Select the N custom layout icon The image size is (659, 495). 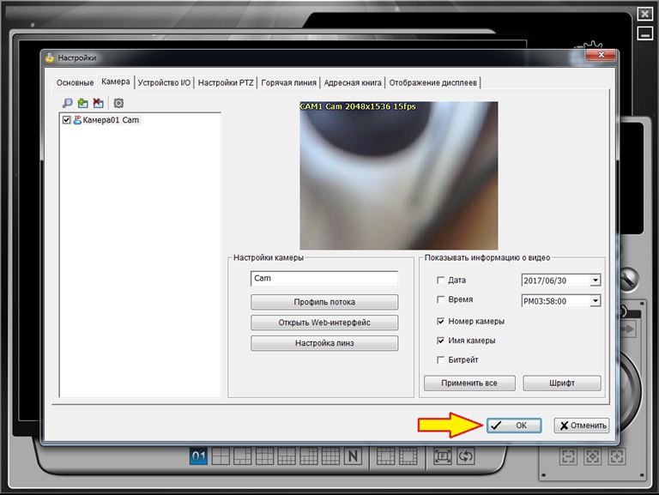tap(352, 456)
